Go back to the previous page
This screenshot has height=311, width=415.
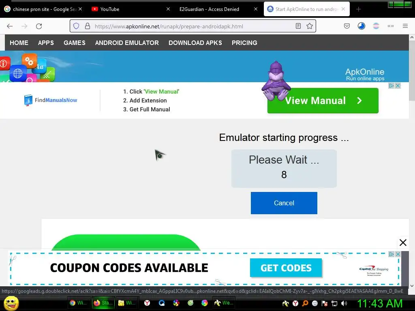(x=10, y=26)
